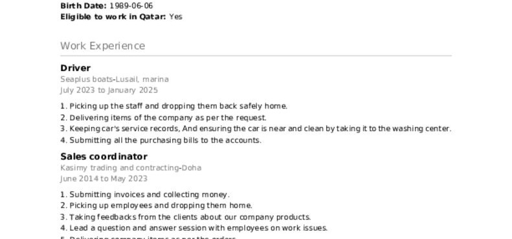512x239 pixels.
Task: Click the 1989-06-06 birth date value
Action: (131, 6)
